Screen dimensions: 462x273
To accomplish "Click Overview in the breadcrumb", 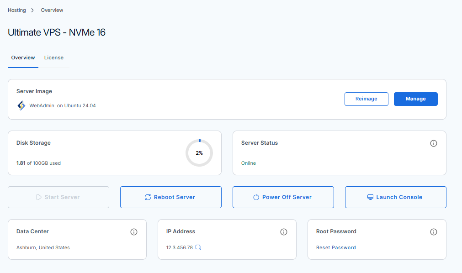I will pyautogui.click(x=52, y=10).
